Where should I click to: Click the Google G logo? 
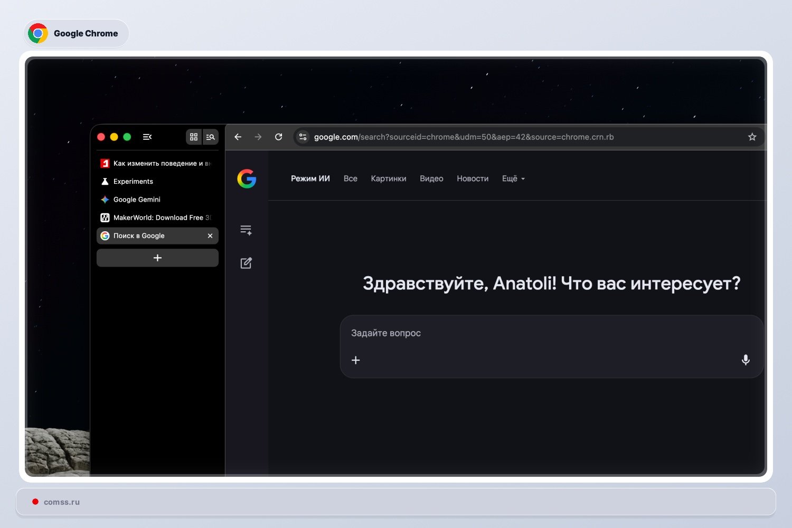point(247,179)
